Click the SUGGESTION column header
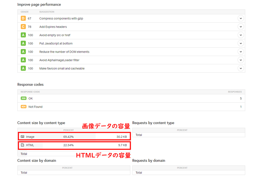262x180 pixels. [x=47, y=12]
